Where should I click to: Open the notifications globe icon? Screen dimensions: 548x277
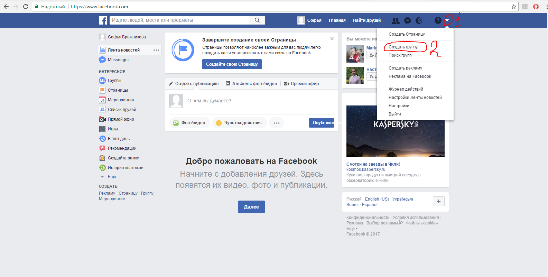[419, 21]
